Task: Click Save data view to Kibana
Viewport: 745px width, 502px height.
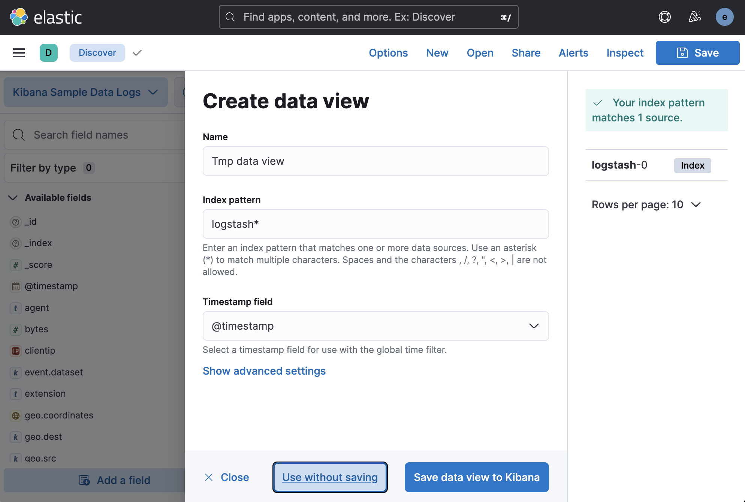Action: (476, 477)
